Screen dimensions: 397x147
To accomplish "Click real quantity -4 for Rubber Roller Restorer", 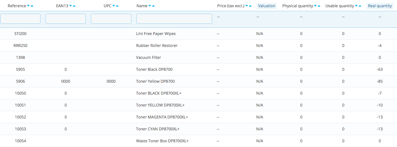I will pyautogui.click(x=380, y=46).
